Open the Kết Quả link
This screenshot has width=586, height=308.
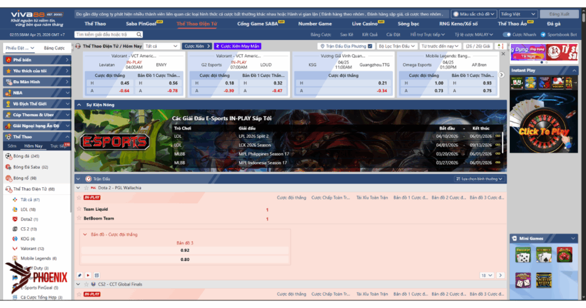click(x=369, y=34)
